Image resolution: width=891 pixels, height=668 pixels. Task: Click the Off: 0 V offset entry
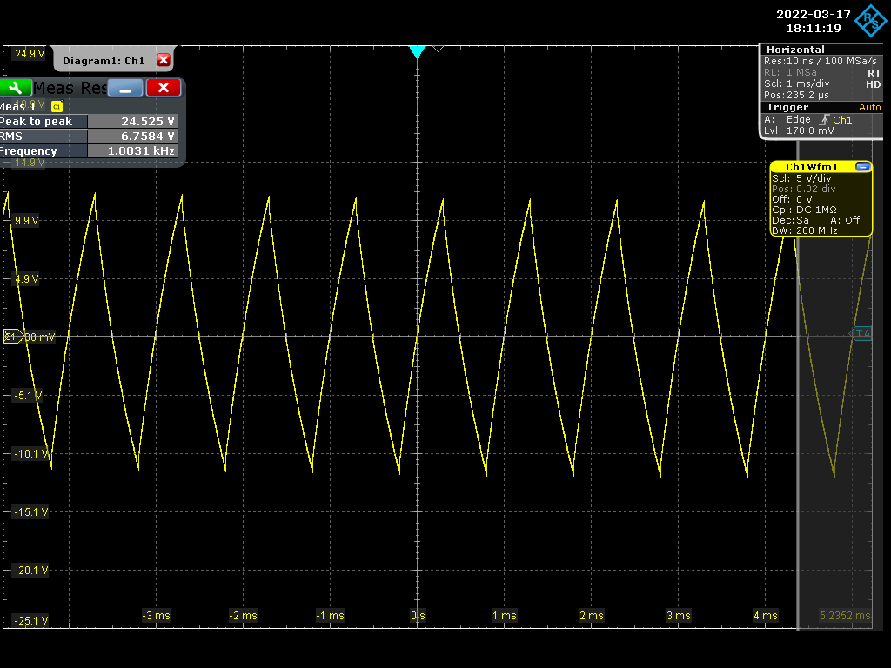[792, 199]
